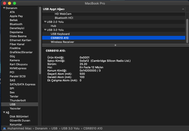This screenshot has width=189, height=131.
Task: Collapse the USB 2.0 Yolu tree node
Action: pos(45,22)
